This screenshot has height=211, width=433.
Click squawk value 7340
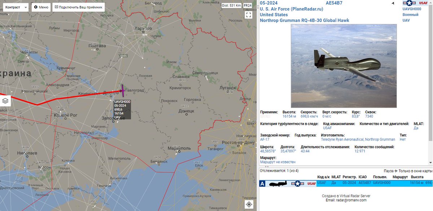tap(369, 117)
